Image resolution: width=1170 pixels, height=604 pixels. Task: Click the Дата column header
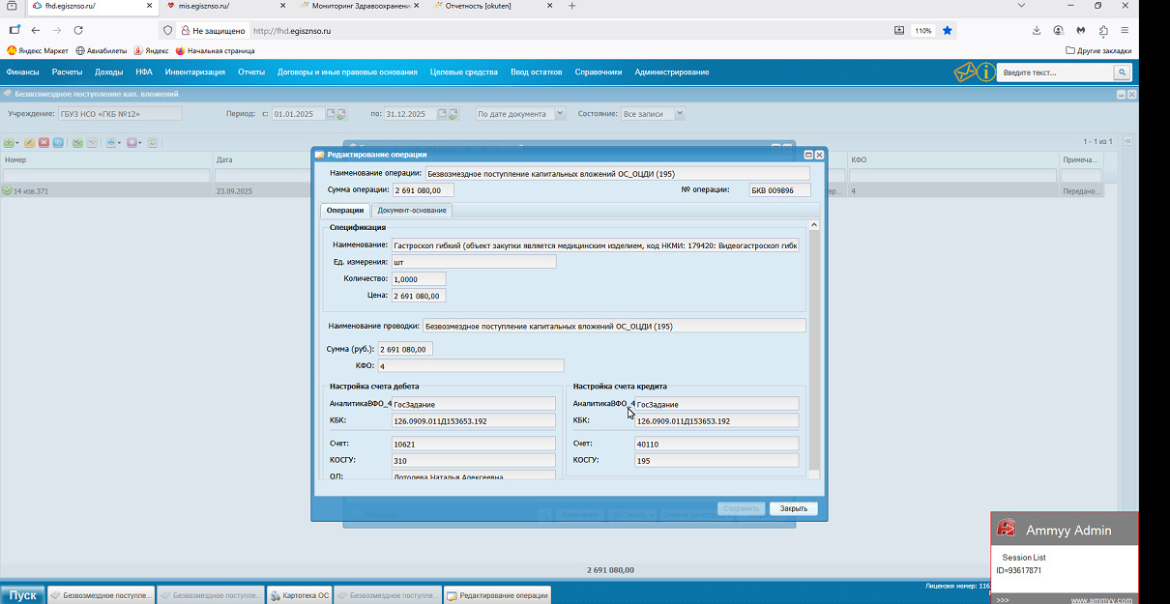click(224, 159)
